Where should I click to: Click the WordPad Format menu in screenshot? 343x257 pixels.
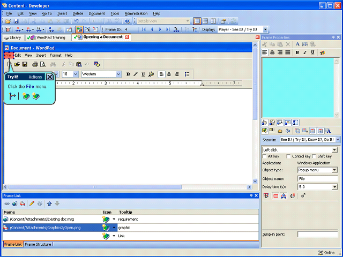point(56,55)
